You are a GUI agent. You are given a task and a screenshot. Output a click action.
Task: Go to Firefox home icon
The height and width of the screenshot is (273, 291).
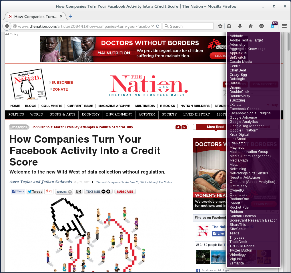[x=250, y=26]
